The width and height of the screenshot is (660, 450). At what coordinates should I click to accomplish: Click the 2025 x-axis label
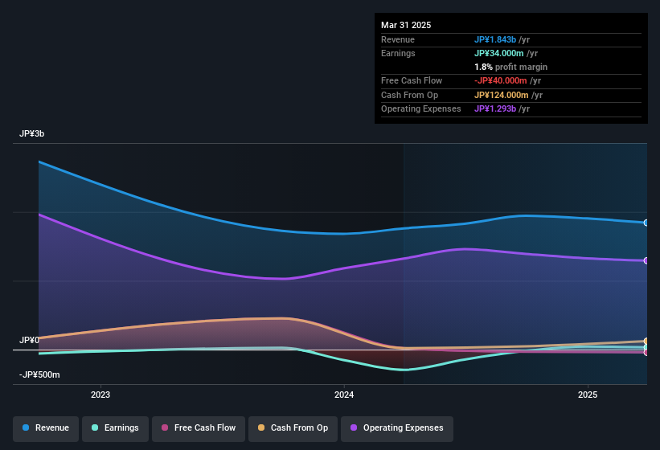(588, 395)
